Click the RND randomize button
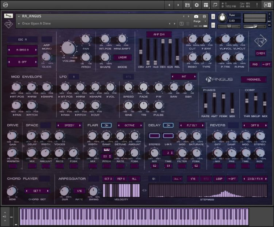This screenshot has width=274, height=227. click(x=255, y=64)
